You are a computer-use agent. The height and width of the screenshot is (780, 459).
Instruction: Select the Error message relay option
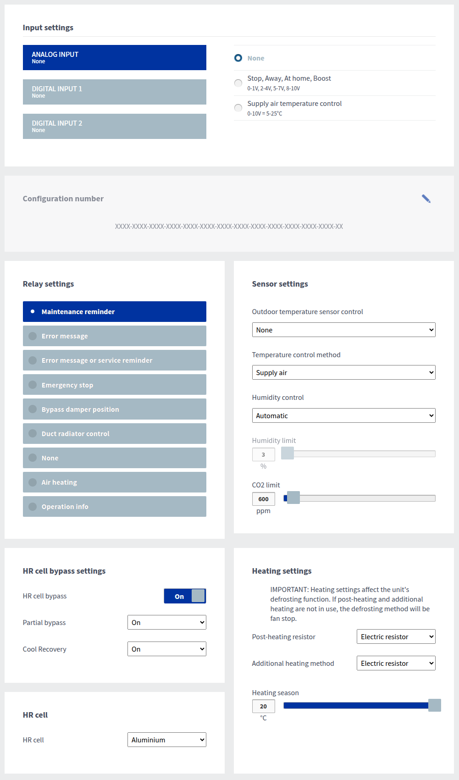(114, 336)
